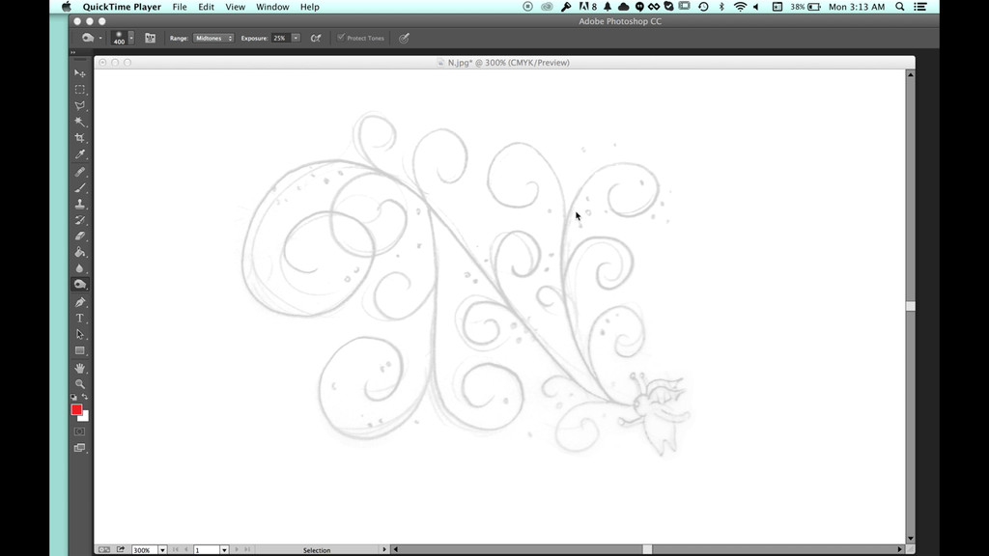
Task: Open Notification Center list icon
Action: coord(920,7)
